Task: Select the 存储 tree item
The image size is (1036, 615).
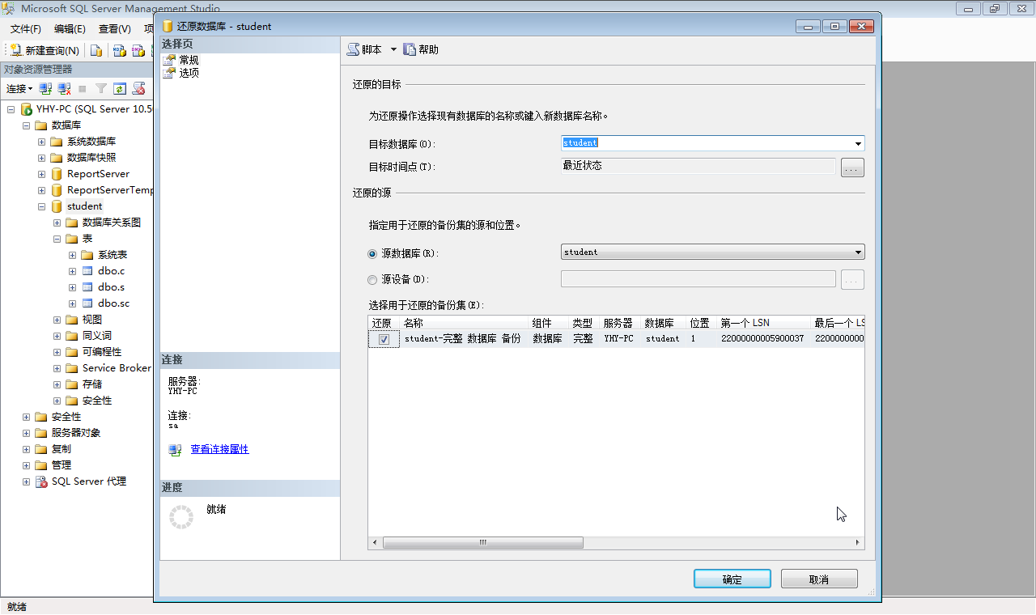Action: 92,384
